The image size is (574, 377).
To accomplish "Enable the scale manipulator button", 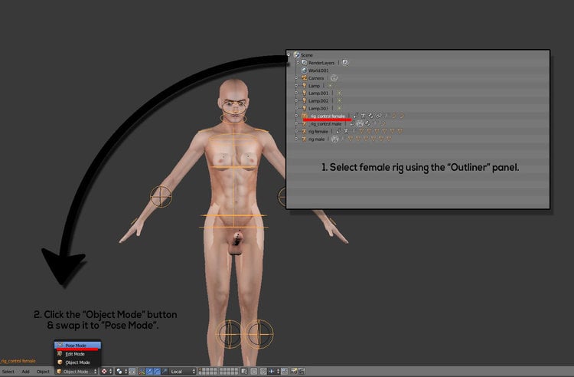I will click(x=165, y=372).
